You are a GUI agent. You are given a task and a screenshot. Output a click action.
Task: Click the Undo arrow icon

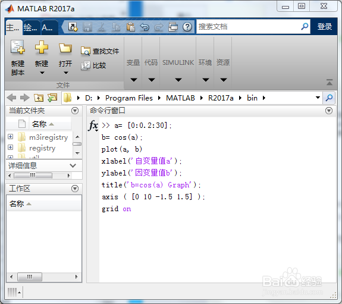(145, 27)
